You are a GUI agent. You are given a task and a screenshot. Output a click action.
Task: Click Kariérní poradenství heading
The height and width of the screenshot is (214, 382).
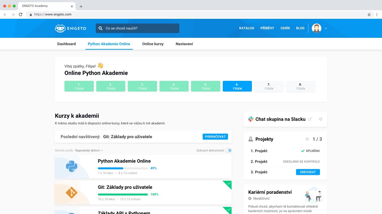tap(270, 192)
